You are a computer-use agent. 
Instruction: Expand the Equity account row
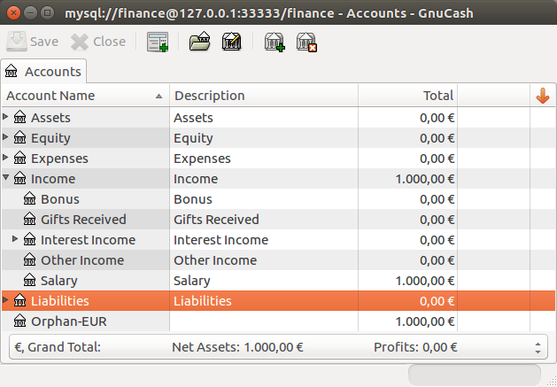click(5, 136)
